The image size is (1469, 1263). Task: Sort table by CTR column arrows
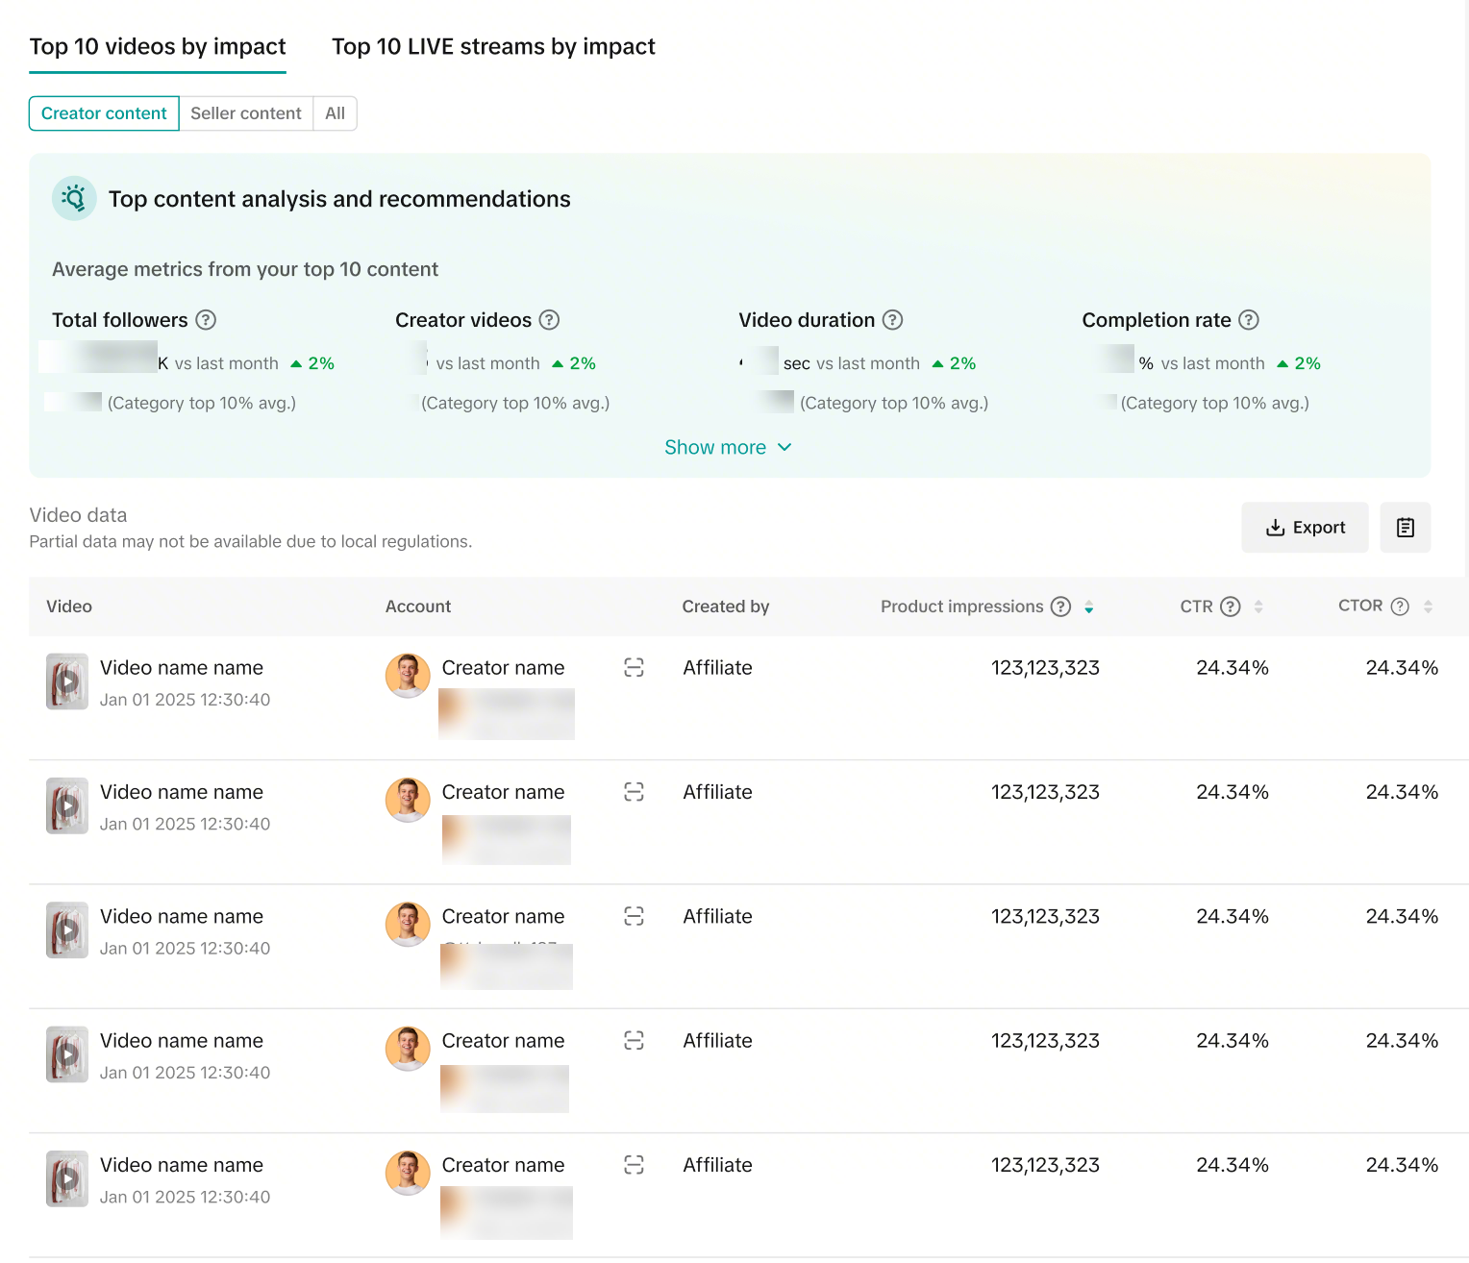[x=1257, y=607]
